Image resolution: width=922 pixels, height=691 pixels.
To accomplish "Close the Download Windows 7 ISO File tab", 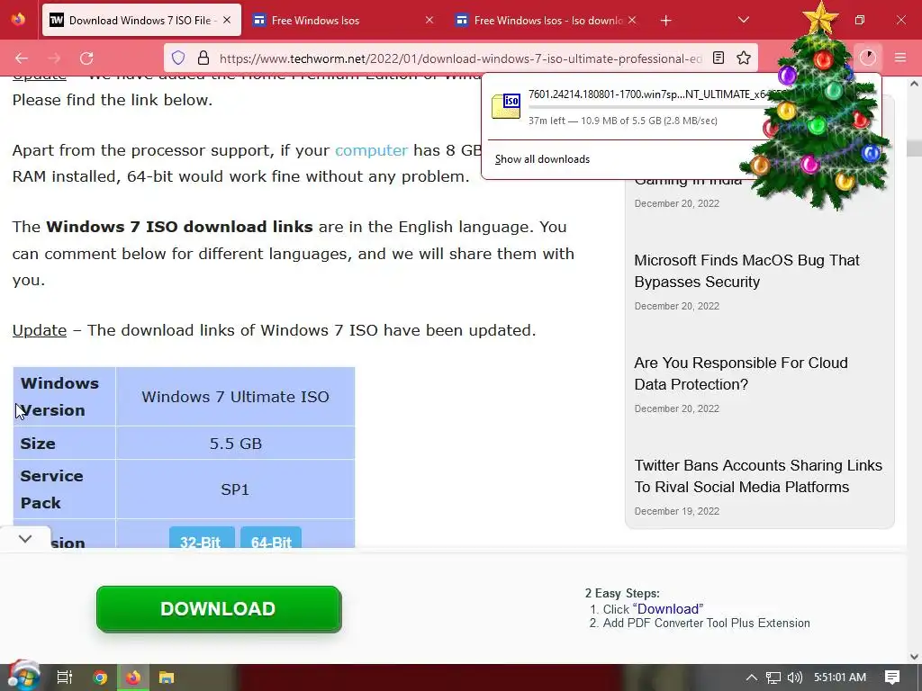I will click(x=227, y=20).
